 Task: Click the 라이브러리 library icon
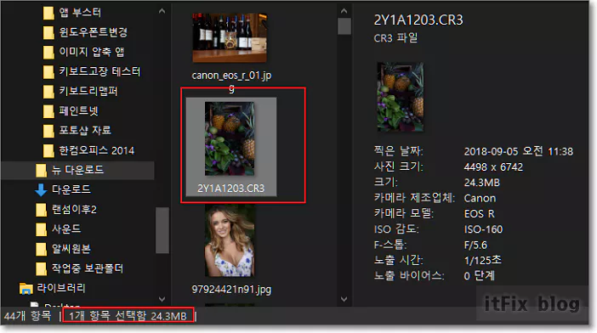click(26, 289)
